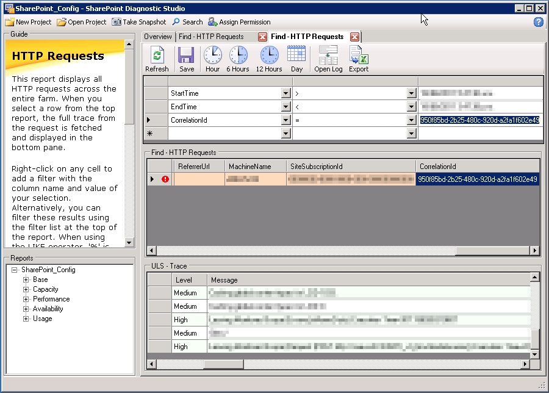This screenshot has height=393, width=549.
Task: Click the ULS Trace scroll up arrow
Action: click(534, 278)
